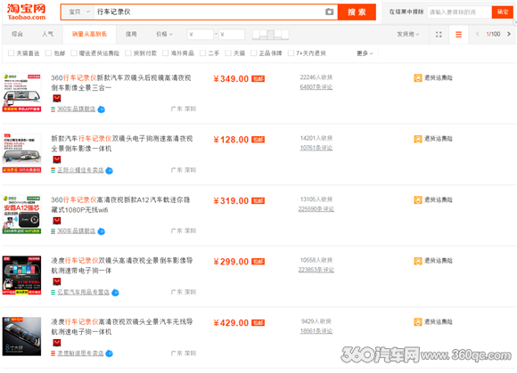This screenshot has width=517, height=373.
Task: Open 亿歌汽车用品专营店 shop link
Action: coord(84,292)
